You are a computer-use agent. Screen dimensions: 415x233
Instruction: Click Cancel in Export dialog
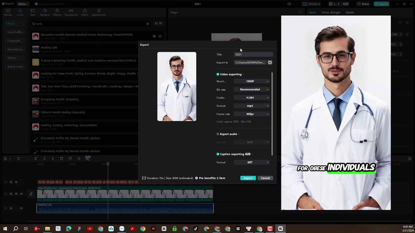265,178
